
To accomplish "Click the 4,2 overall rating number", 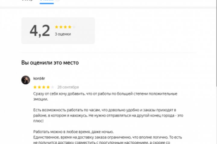I will click(40, 31).
